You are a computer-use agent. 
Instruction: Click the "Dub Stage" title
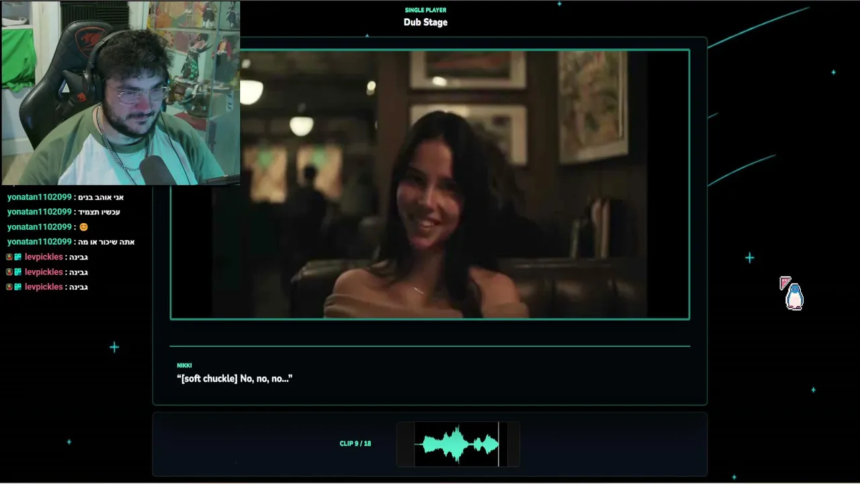(x=425, y=22)
